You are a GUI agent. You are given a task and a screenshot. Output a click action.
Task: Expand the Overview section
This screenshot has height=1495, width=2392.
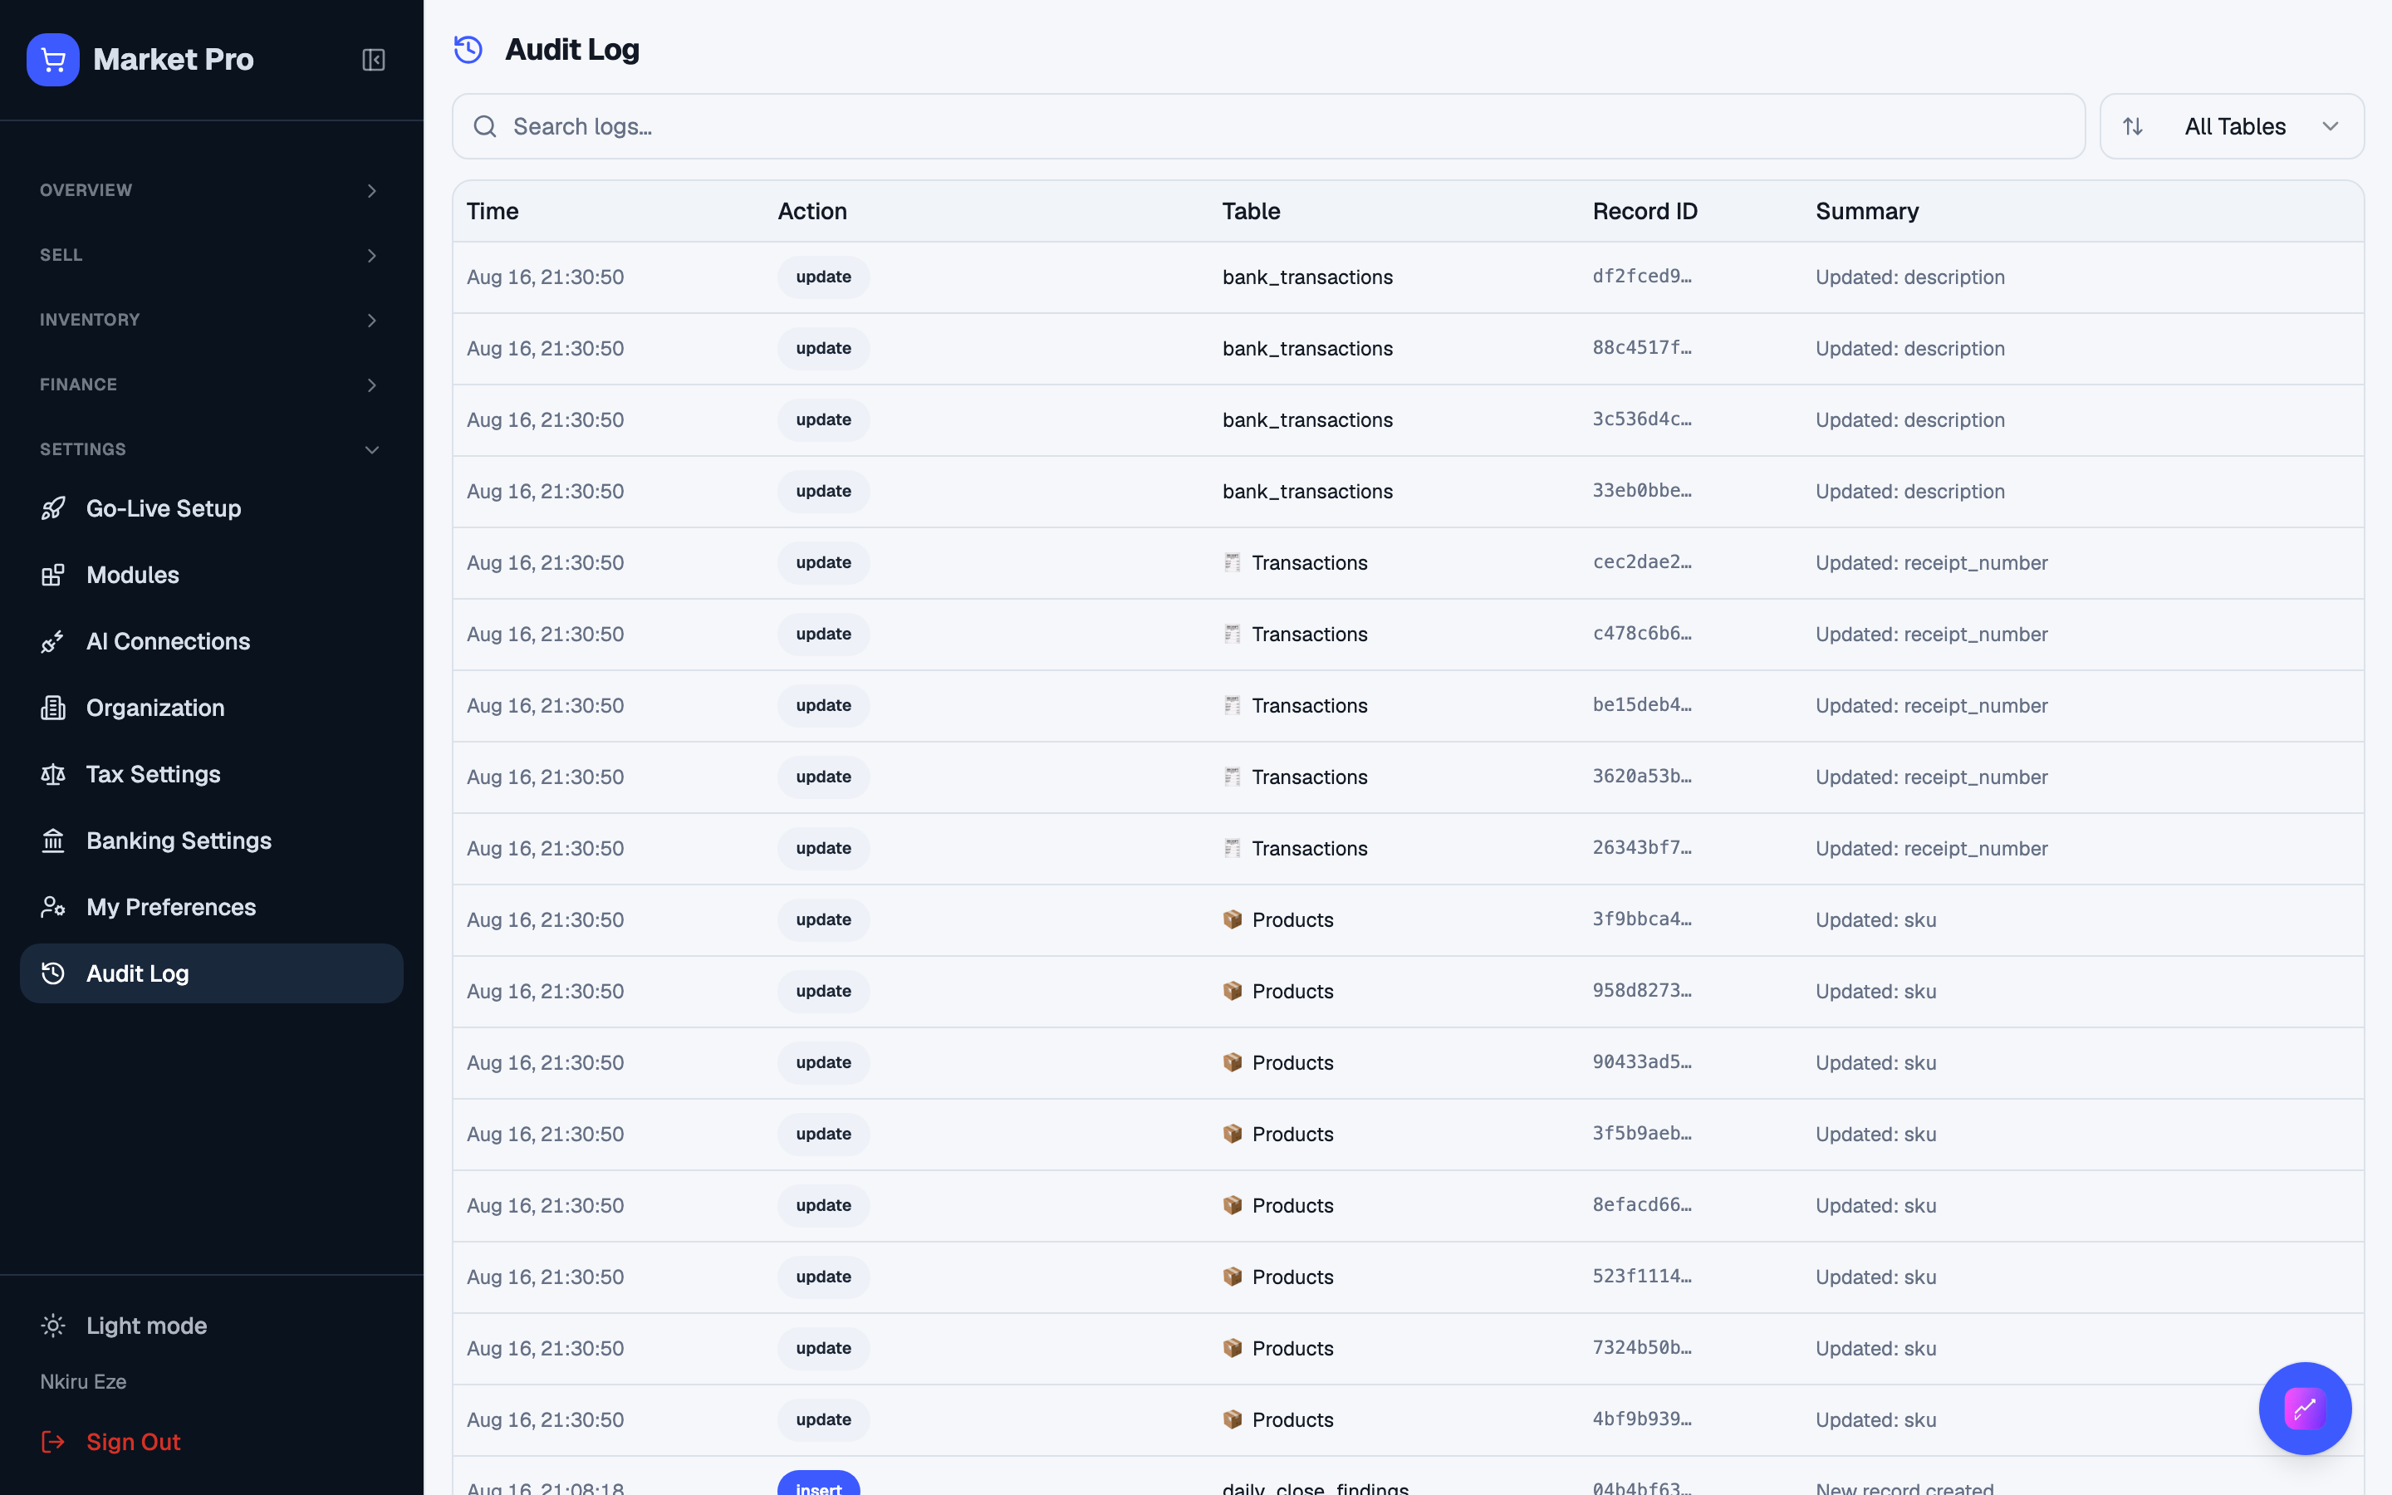click(x=210, y=190)
